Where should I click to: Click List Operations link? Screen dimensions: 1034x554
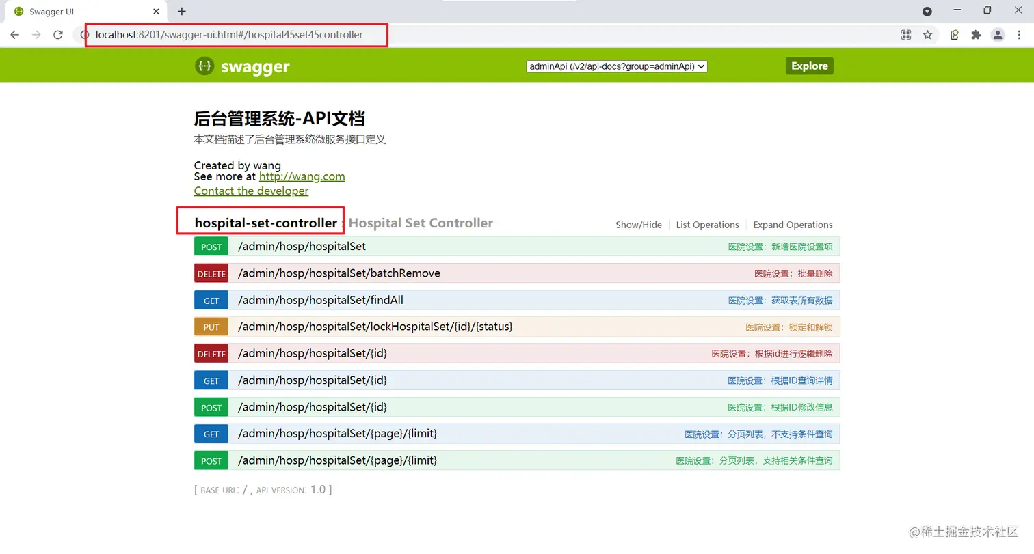(707, 225)
